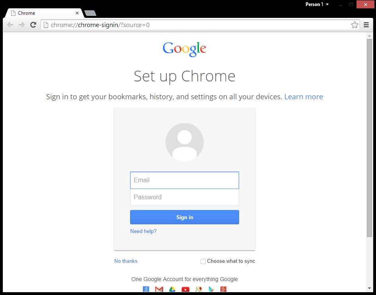Click the Google Play icon
The width and height of the screenshot is (376, 295).
(x=212, y=289)
